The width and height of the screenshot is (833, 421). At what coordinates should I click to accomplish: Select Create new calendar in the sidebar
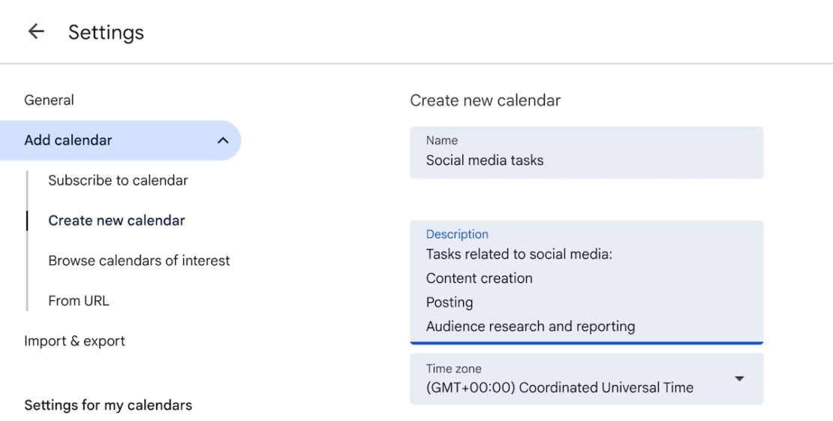click(x=116, y=221)
